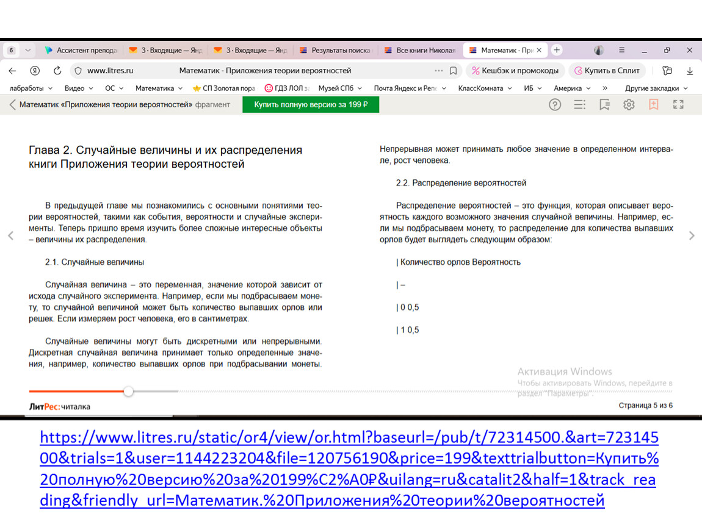Image resolution: width=702 pixels, height=527 pixels.
Task: Add a bookmark to this page
Action: 654,105
